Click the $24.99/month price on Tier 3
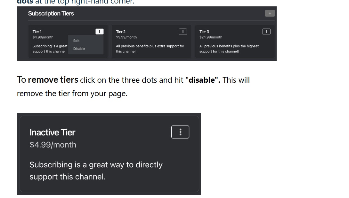349x198 pixels. 211,37
